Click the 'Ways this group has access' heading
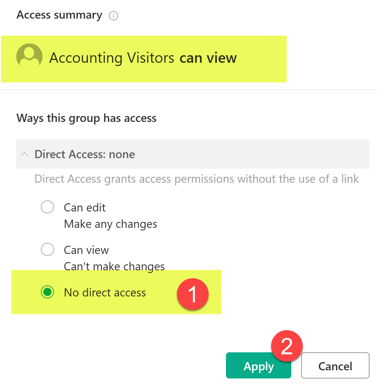This screenshot has width=377, height=385. click(x=86, y=118)
